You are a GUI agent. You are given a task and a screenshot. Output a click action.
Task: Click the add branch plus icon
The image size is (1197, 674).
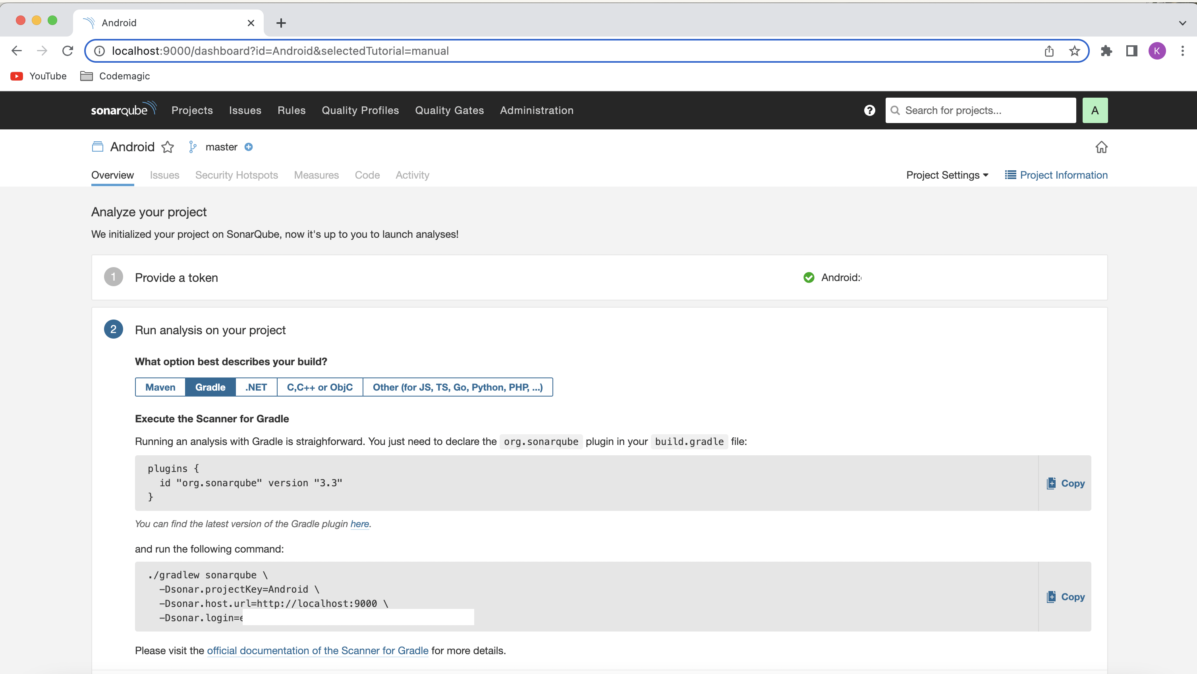tap(249, 147)
